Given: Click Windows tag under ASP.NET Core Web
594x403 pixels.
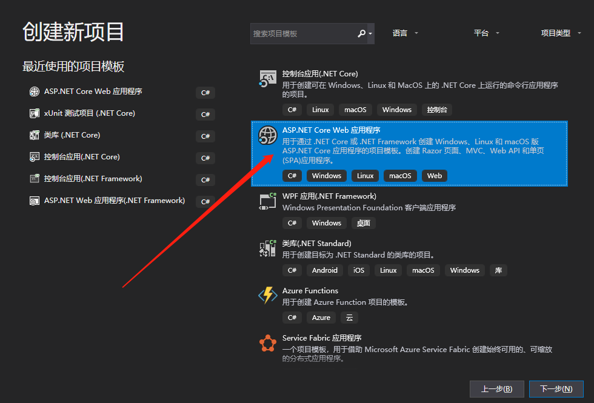Looking at the screenshot, I should coord(327,176).
